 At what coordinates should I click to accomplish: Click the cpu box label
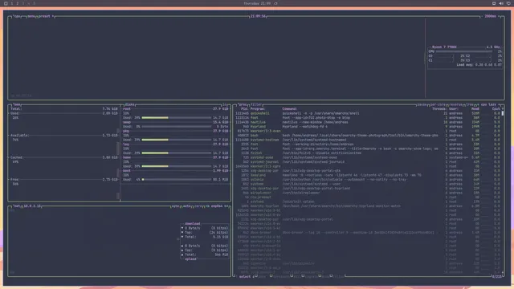pos(16,16)
